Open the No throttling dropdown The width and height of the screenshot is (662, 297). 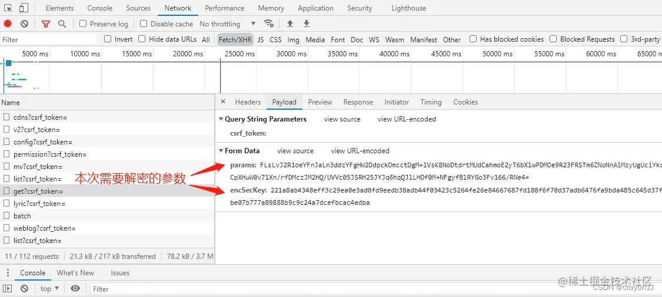(x=228, y=24)
